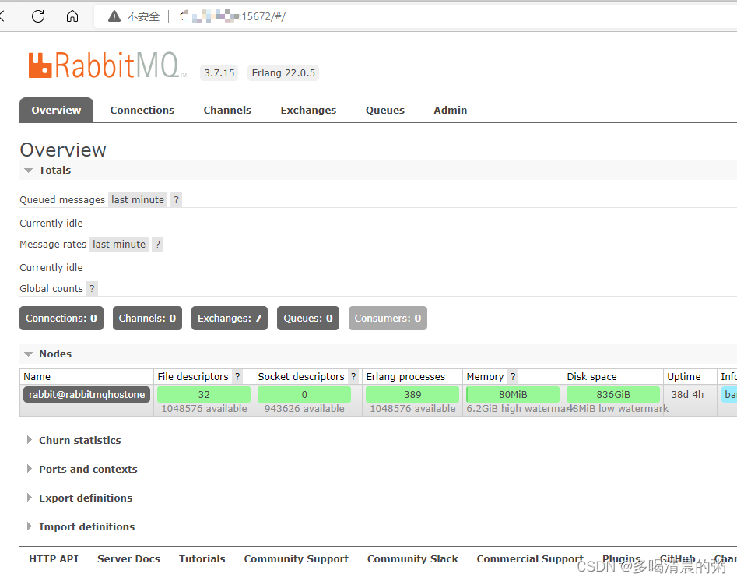Click Memory usage bar showing 80MiB
This screenshot has width=737, height=581.
[513, 394]
